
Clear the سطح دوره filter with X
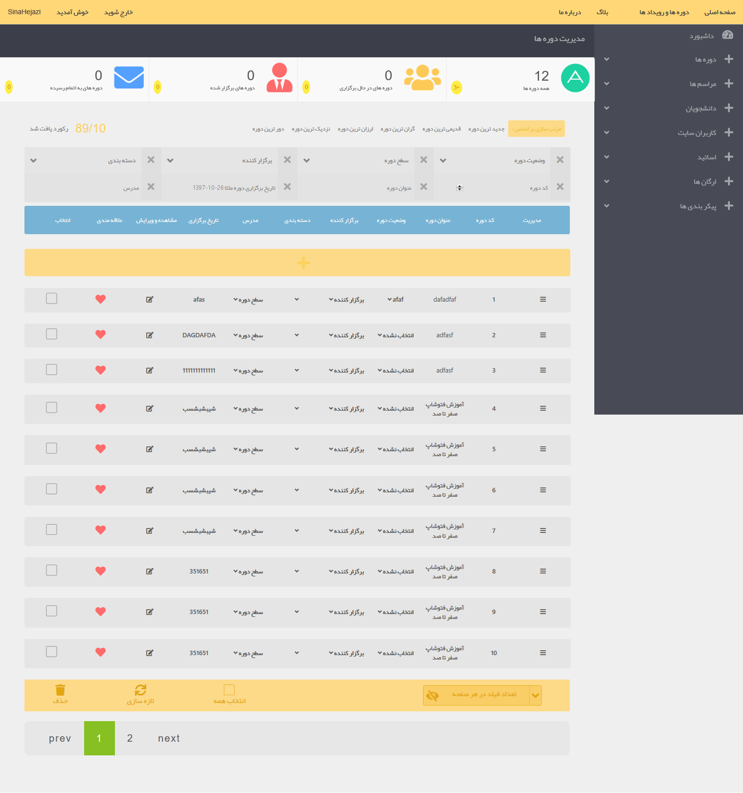point(424,160)
